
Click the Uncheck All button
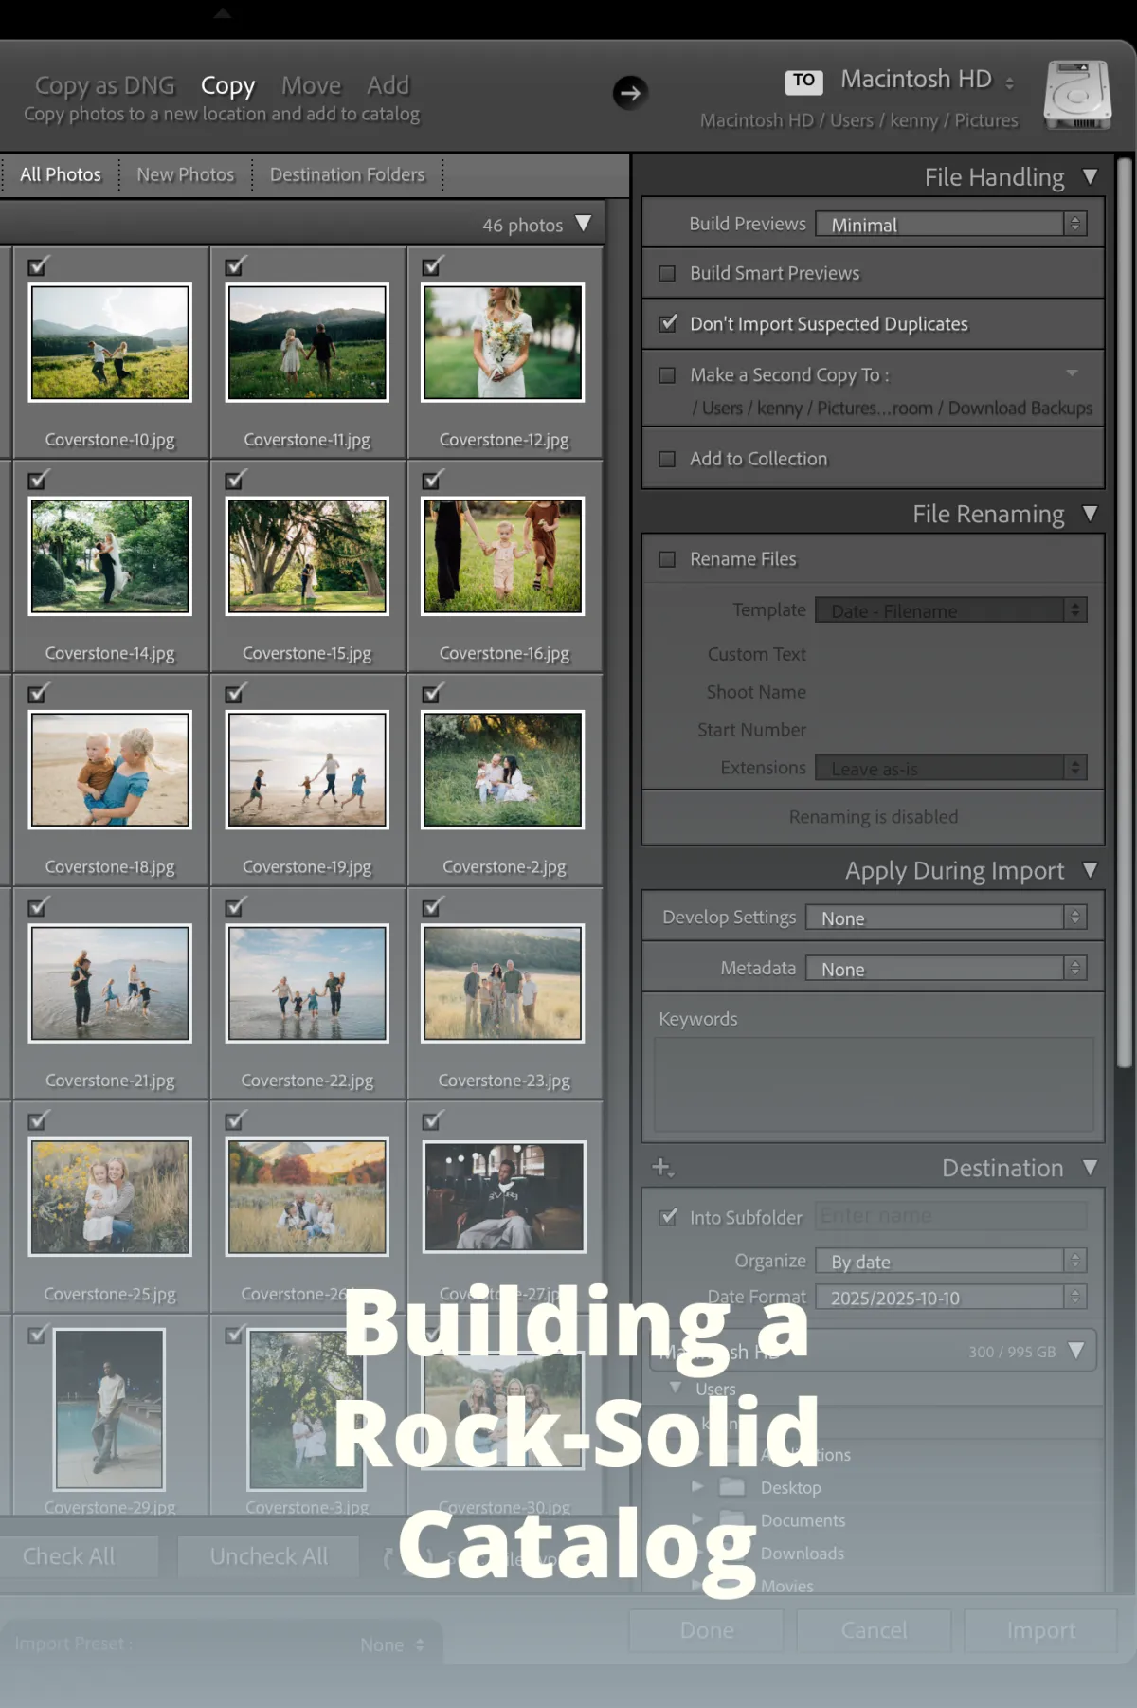(x=268, y=1556)
